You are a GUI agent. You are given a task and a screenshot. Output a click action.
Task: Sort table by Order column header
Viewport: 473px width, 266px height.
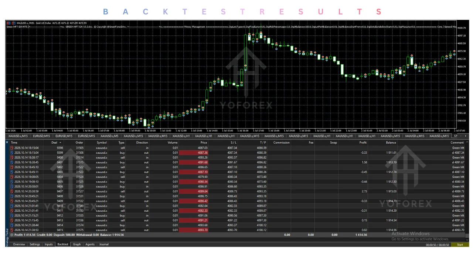coord(79,142)
